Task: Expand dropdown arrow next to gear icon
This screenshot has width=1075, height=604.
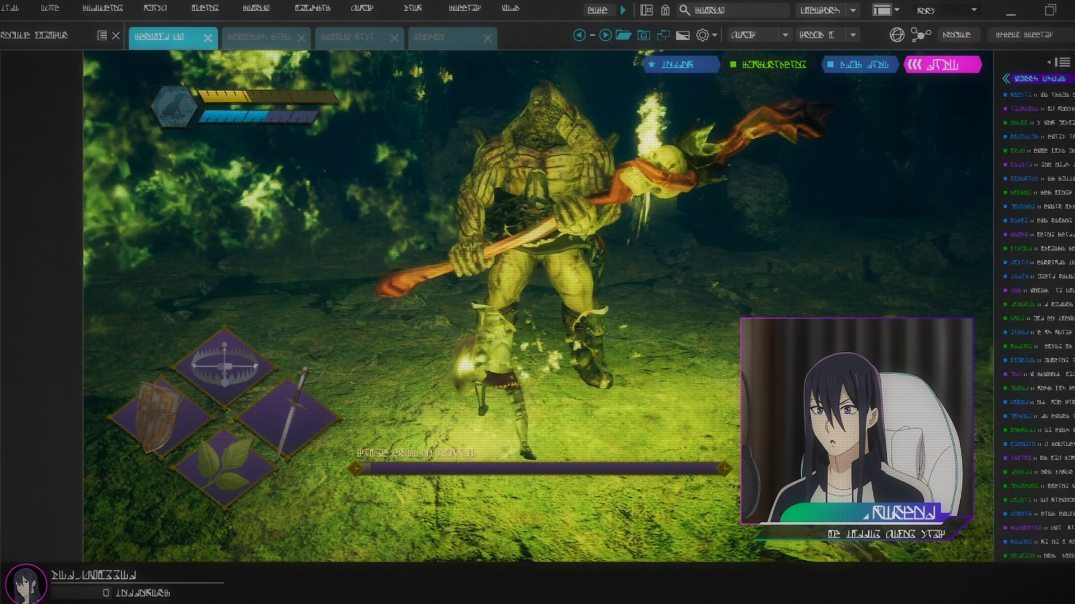Action: click(x=715, y=35)
